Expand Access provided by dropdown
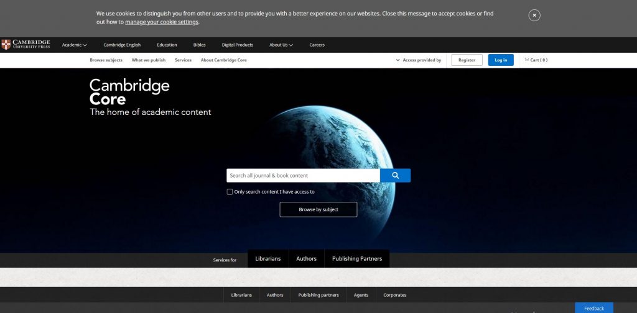 pos(418,60)
